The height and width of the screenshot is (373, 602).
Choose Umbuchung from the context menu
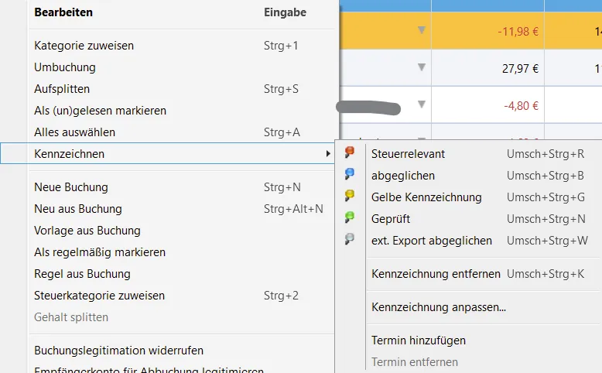(65, 67)
